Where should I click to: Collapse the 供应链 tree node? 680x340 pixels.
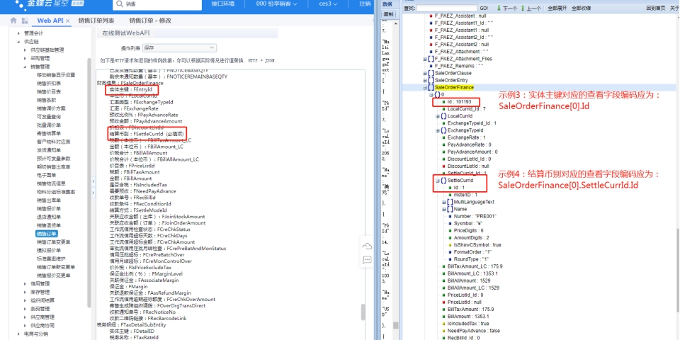[x=18, y=42]
